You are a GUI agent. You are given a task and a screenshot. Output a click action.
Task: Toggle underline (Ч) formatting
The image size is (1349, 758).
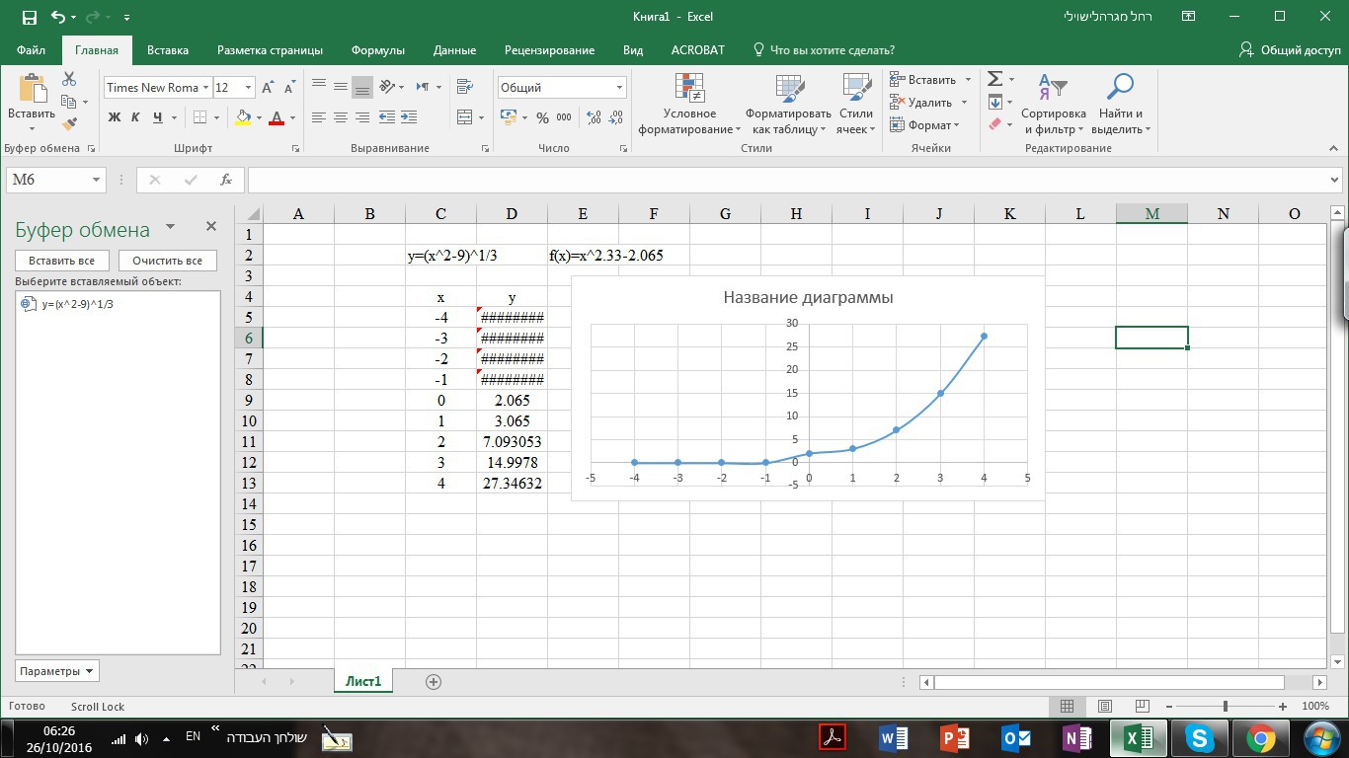click(x=157, y=117)
